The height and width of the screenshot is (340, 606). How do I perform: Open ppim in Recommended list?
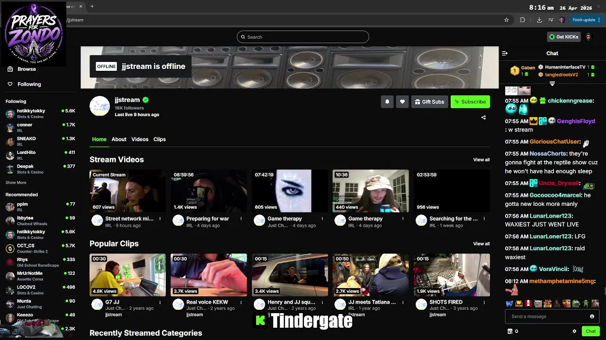(x=40, y=207)
